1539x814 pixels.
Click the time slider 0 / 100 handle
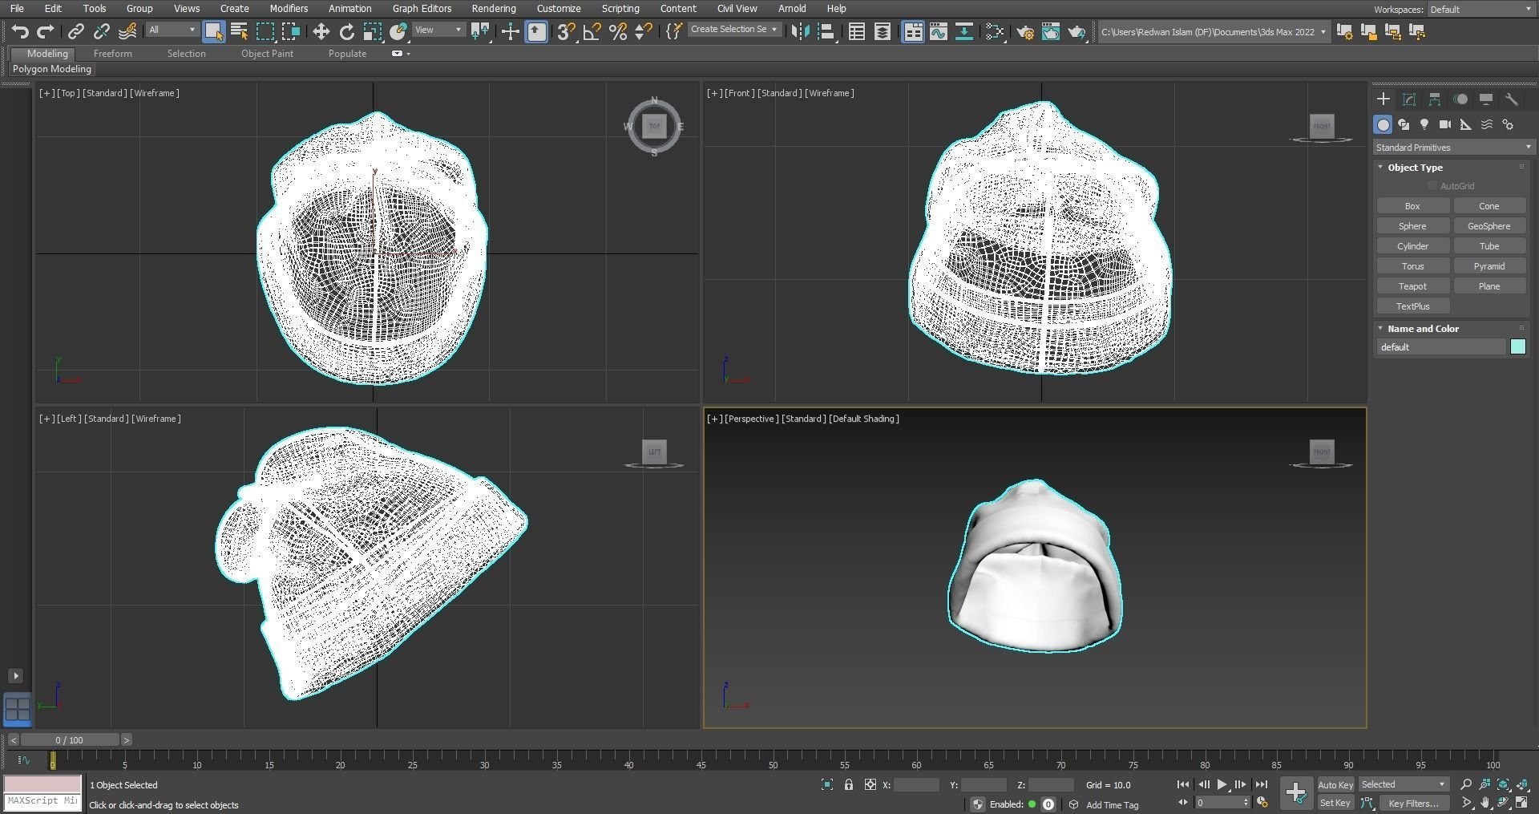coord(70,740)
